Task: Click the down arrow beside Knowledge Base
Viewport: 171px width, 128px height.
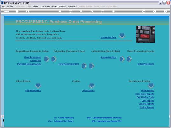Action: coord(122,36)
